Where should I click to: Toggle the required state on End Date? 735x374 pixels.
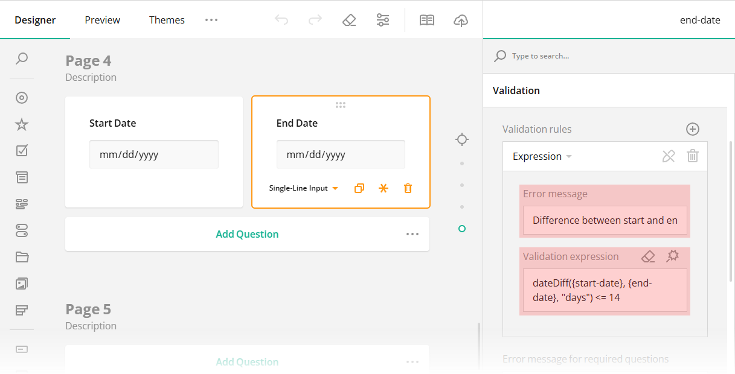(384, 188)
